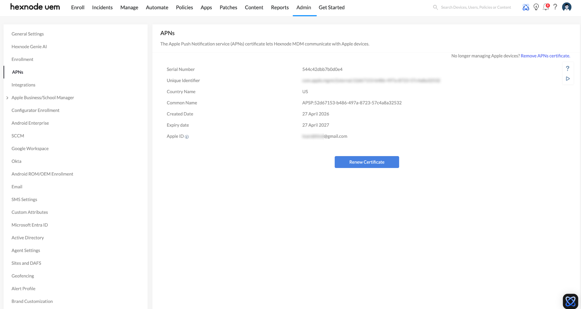This screenshot has width=581, height=309.
Task: Open the Patches tab
Action: coord(228,8)
